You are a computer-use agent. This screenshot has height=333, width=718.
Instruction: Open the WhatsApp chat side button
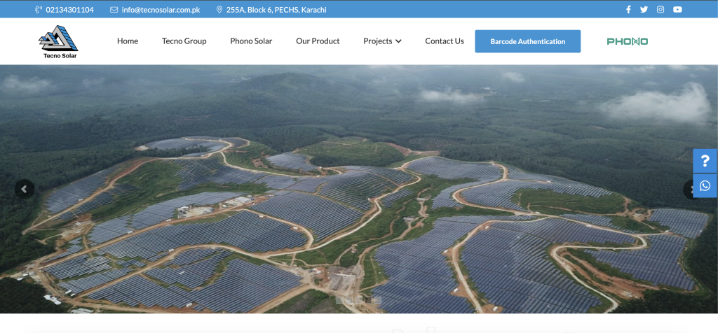[705, 185]
